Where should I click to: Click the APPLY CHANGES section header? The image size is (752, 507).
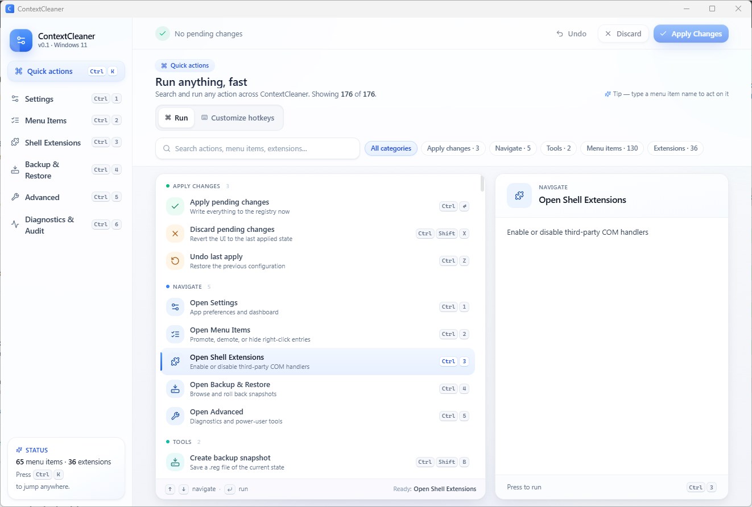197,186
